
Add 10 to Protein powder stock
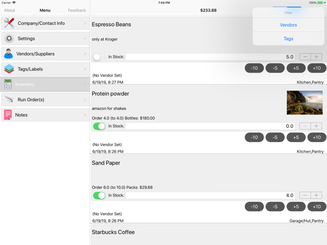317,137
